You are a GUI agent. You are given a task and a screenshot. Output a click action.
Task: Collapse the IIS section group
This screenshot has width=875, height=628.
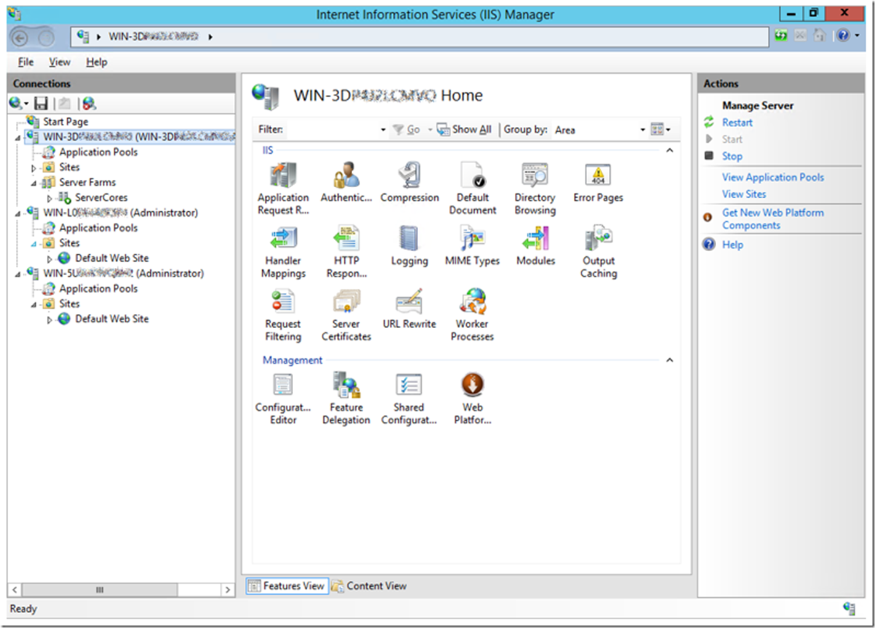click(669, 150)
